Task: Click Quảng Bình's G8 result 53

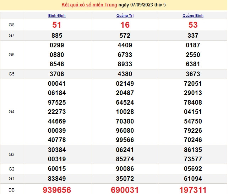Action: click(x=193, y=25)
